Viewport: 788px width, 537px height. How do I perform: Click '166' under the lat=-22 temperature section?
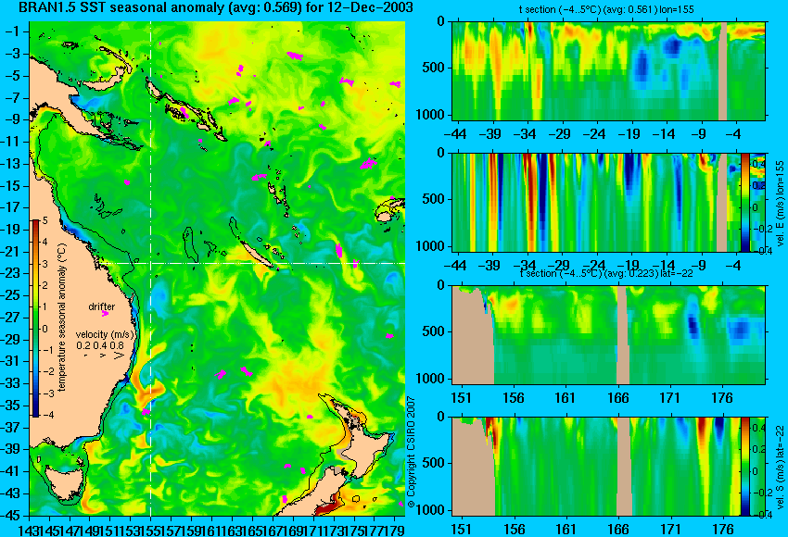(x=617, y=397)
